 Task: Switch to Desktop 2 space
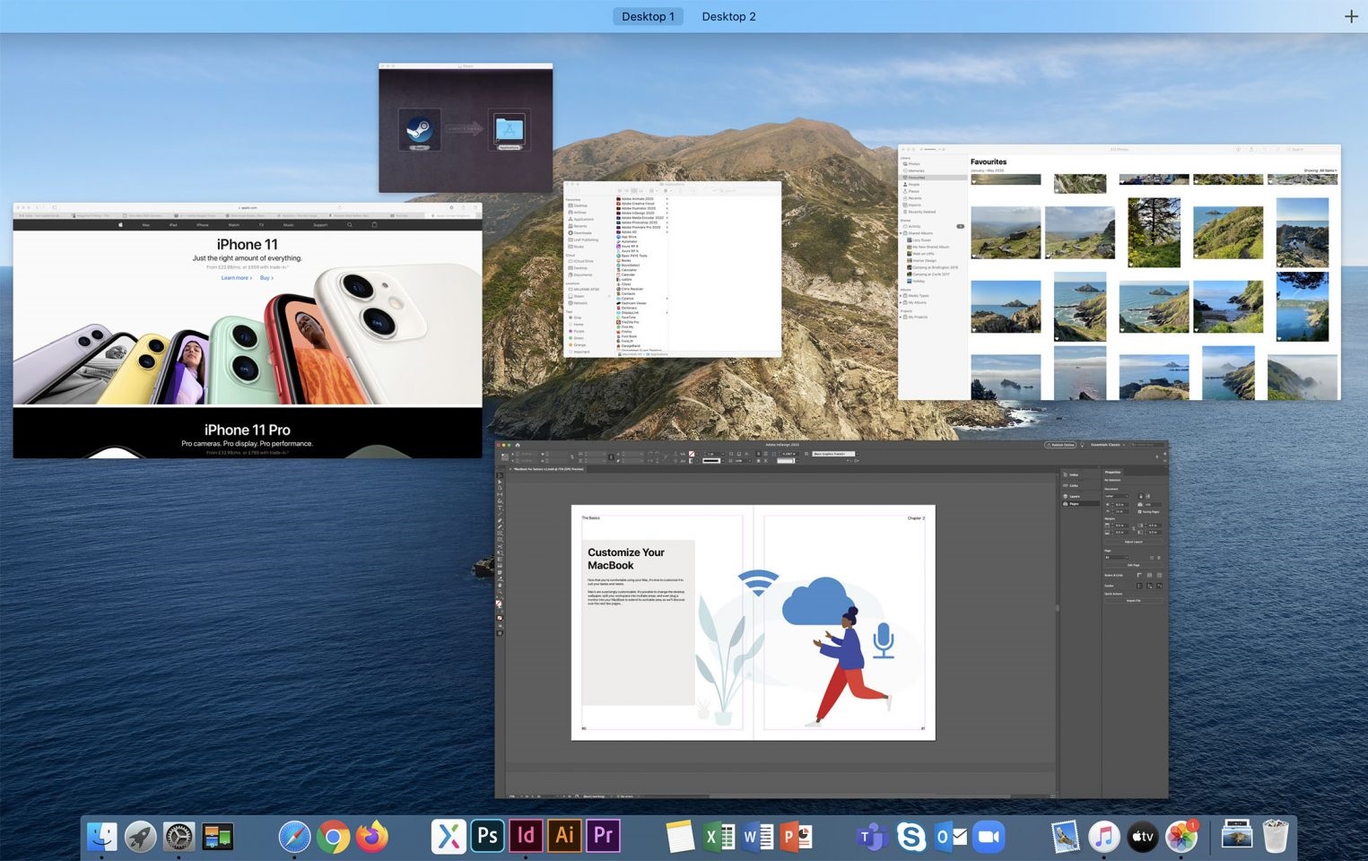[728, 16]
